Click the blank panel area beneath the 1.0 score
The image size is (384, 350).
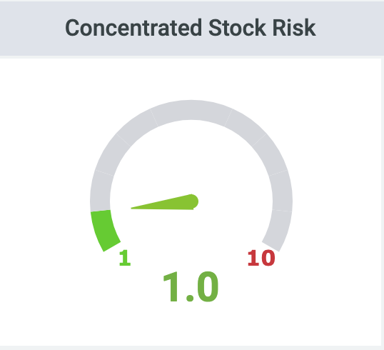point(191,325)
